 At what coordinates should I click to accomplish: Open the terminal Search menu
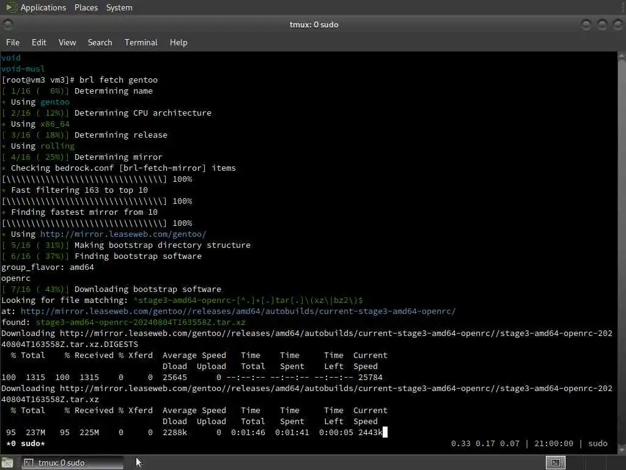(100, 42)
